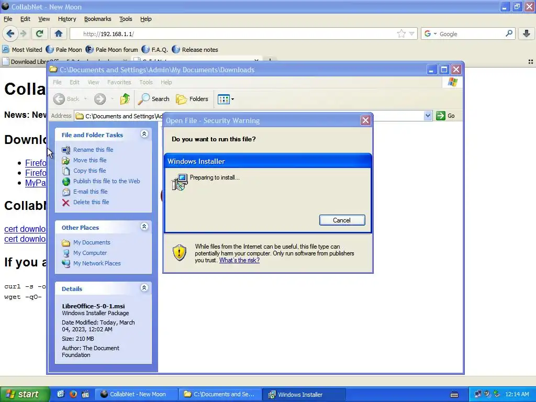Image resolution: width=536 pixels, height=402 pixels.
Task: Open the Most Visited bookmarks folder
Action: [x=23, y=50]
